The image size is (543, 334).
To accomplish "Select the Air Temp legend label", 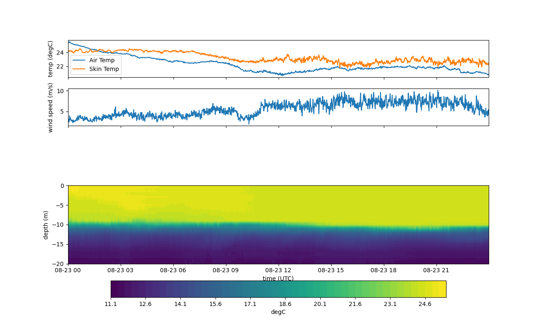I will point(101,60).
